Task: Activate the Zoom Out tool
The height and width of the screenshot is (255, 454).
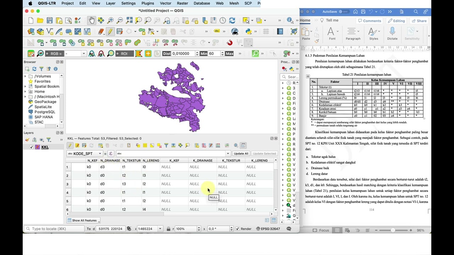Action: [x=120, y=21]
